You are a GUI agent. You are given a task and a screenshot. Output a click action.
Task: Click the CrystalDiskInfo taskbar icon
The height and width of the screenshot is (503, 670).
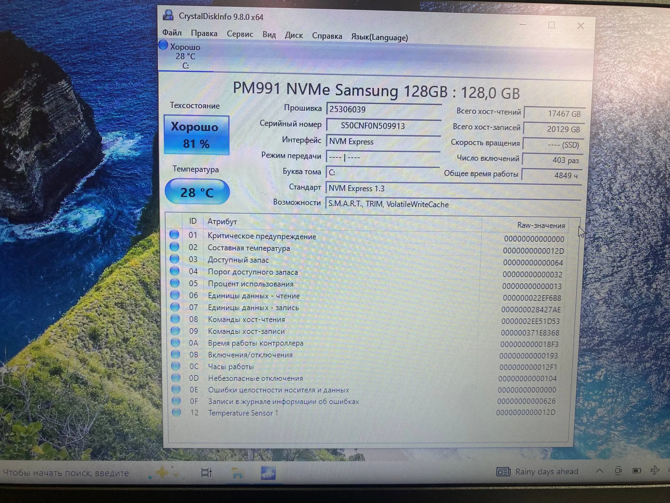coord(268,473)
